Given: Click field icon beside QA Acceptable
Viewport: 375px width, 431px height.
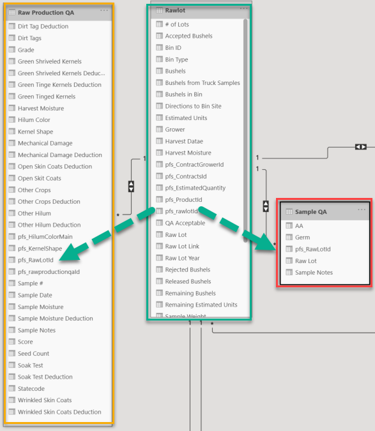Looking at the screenshot, I should click(x=159, y=223).
